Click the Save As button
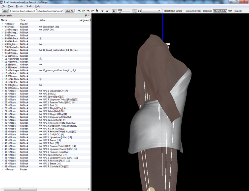Viewport: 249px width, 191px height. click(69, 11)
